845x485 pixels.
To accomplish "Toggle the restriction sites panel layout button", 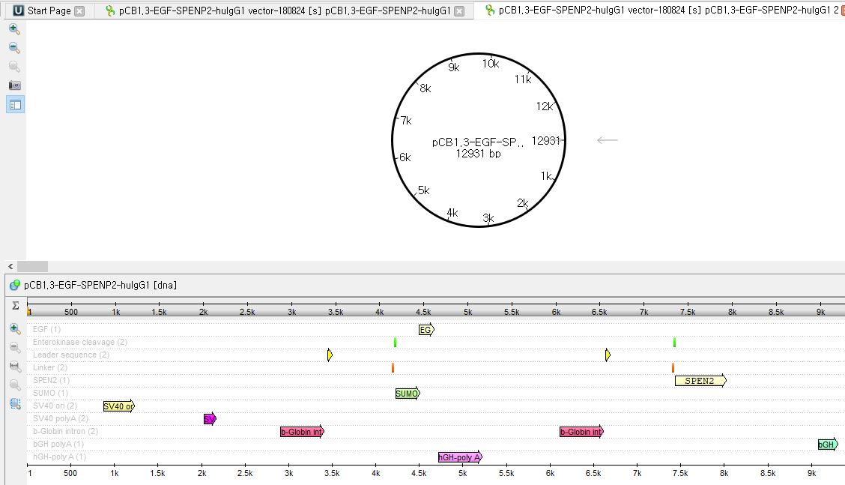I will (x=15, y=104).
